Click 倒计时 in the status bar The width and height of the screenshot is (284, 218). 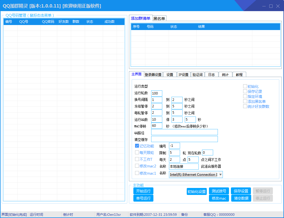click(x=68, y=215)
